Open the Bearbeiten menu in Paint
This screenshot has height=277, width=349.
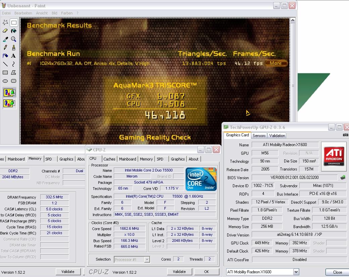23,13
